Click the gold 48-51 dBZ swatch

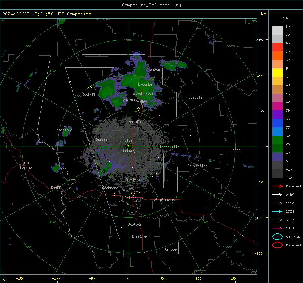point(277,81)
